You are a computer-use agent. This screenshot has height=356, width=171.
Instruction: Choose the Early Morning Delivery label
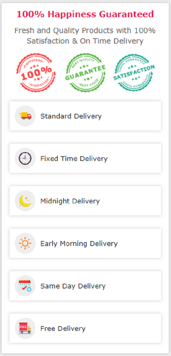click(79, 243)
